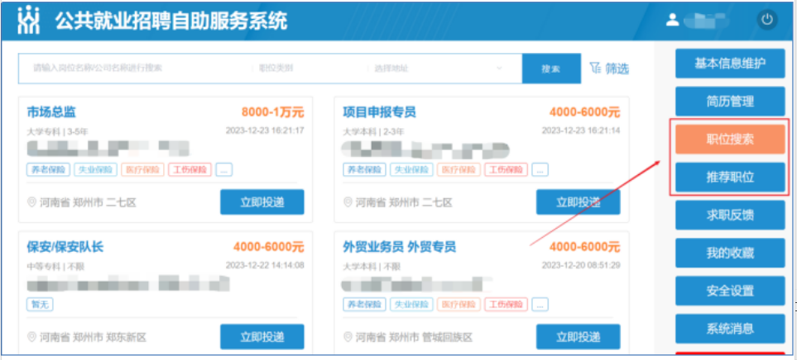Open the 外贸业务员 外贸专员 job title
Screen dimensions: 797x360
[399, 247]
